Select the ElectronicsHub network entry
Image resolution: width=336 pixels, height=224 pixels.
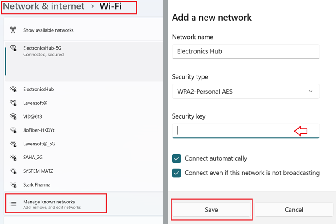point(84,90)
